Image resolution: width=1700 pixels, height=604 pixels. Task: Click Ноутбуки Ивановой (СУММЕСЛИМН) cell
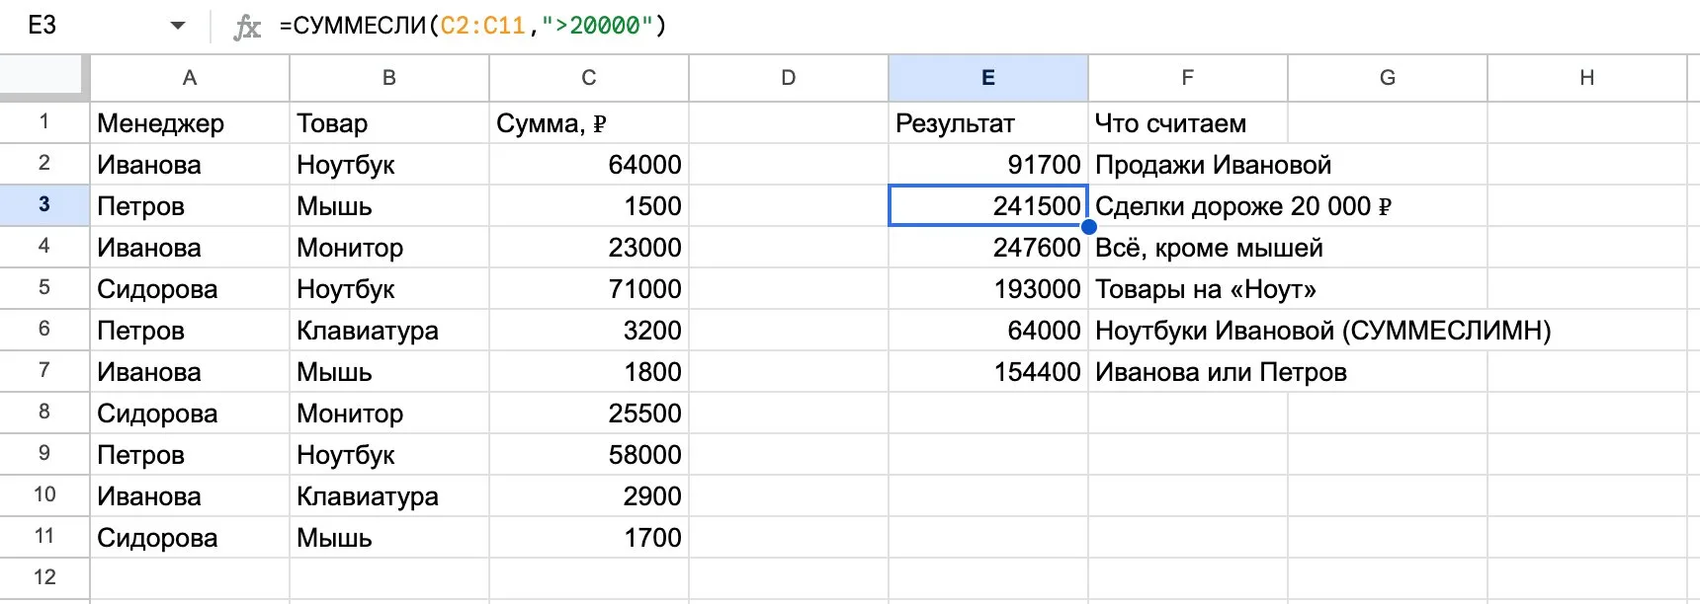click(x=1323, y=331)
